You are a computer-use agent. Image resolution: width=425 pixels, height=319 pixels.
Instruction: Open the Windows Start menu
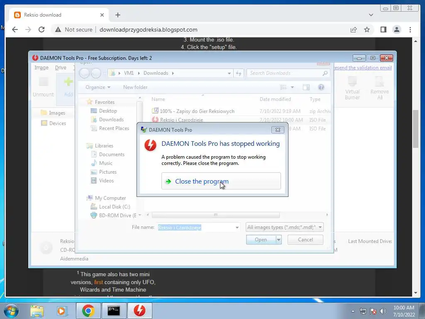tap(11, 311)
